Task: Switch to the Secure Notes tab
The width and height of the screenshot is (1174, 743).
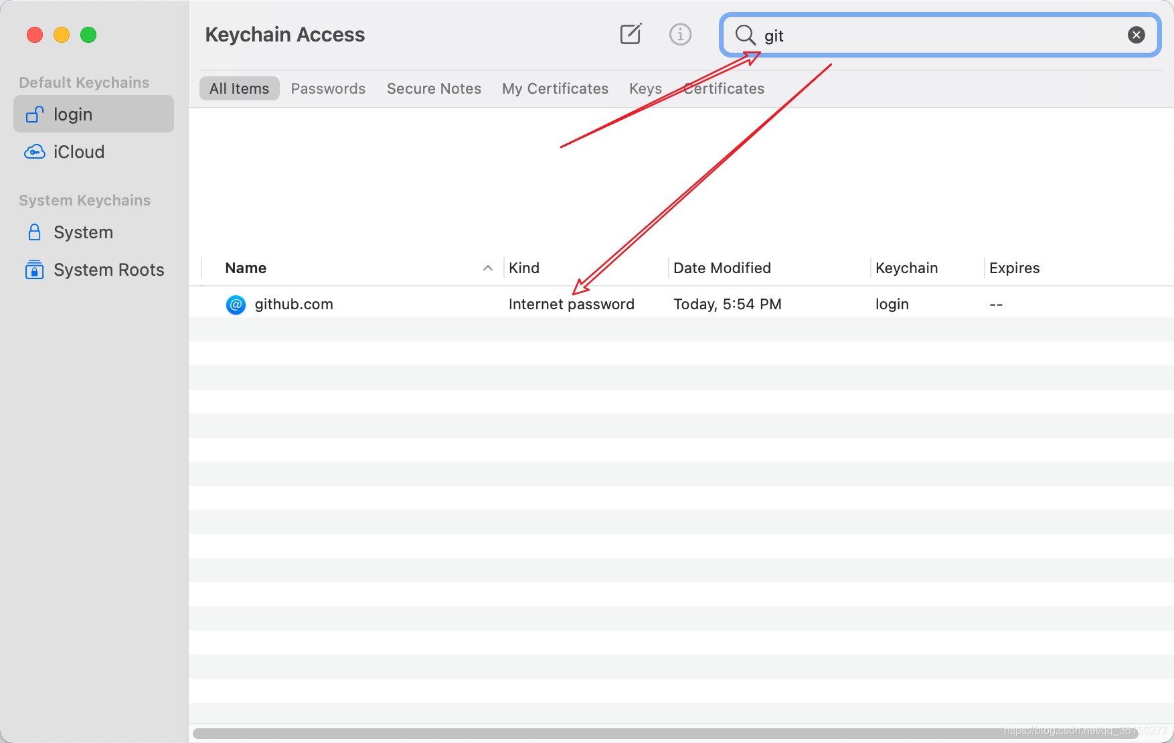Action: coord(434,88)
